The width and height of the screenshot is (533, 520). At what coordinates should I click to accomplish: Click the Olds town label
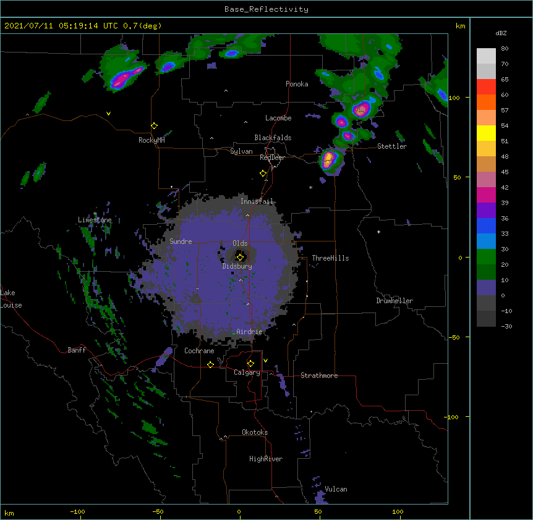coord(240,243)
